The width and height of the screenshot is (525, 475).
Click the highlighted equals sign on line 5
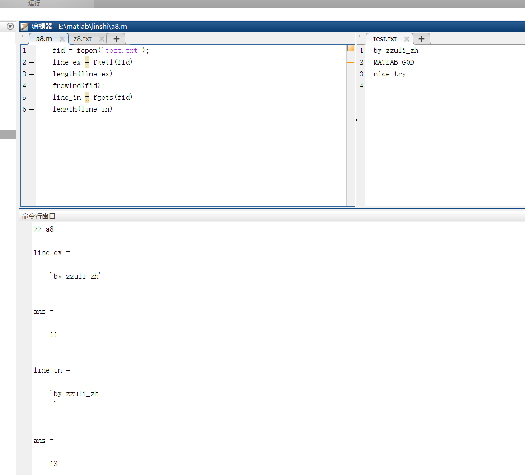click(87, 98)
